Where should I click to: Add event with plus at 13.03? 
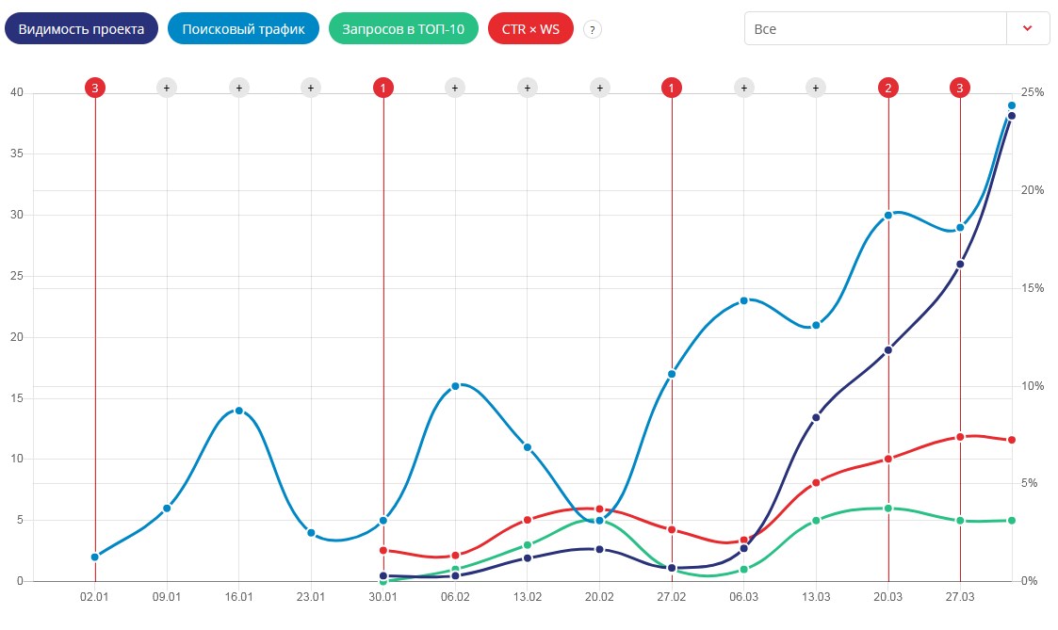click(816, 88)
